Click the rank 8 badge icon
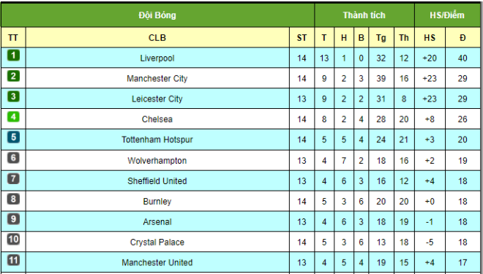The height and width of the screenshot is (274, 483). click(13, 199)
